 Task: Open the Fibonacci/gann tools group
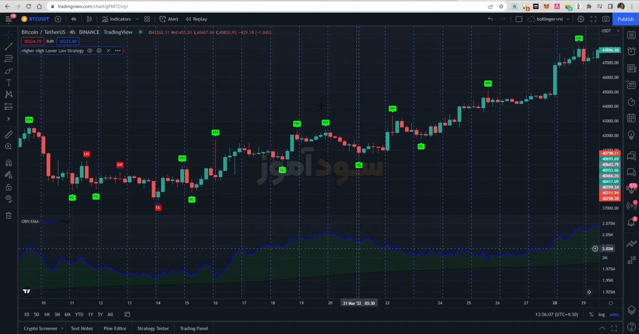tap(9, 58)
